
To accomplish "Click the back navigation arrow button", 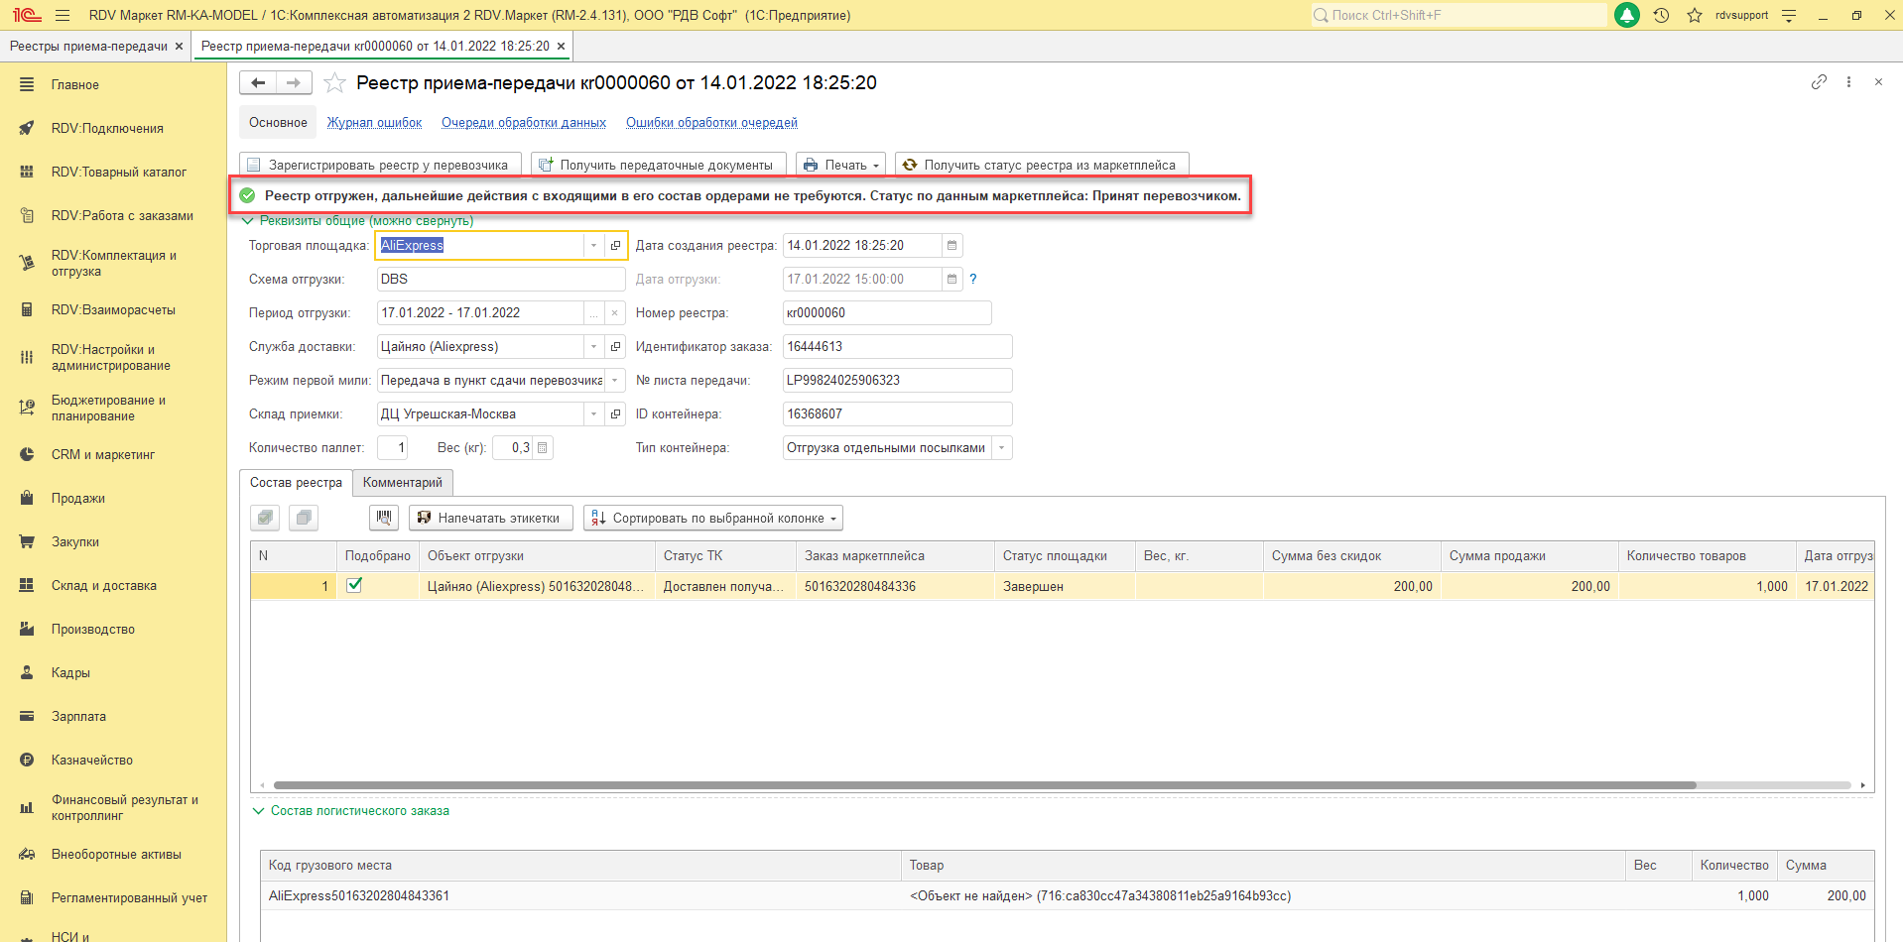I will (258, 83).
